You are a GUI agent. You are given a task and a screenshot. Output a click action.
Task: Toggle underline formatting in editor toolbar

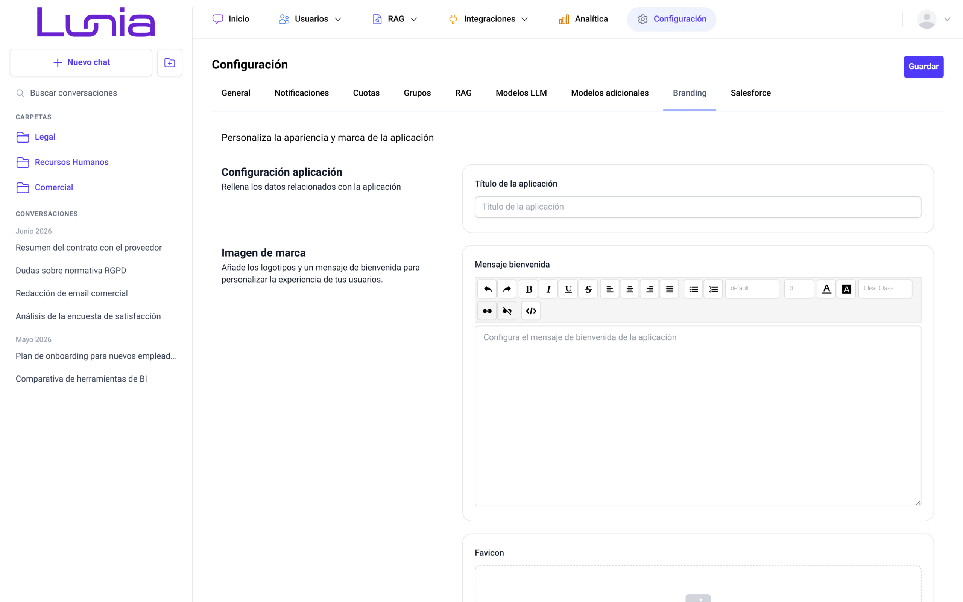point(568,289)
